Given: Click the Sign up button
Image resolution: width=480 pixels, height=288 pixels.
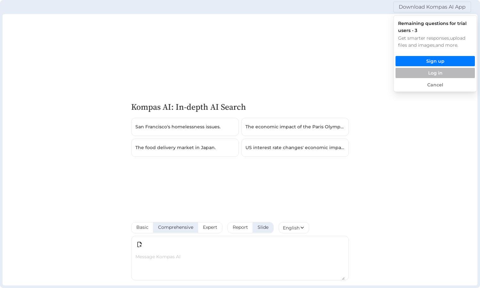Looking at the screenshot, I should pyautogui.click(x=435, y=61).
